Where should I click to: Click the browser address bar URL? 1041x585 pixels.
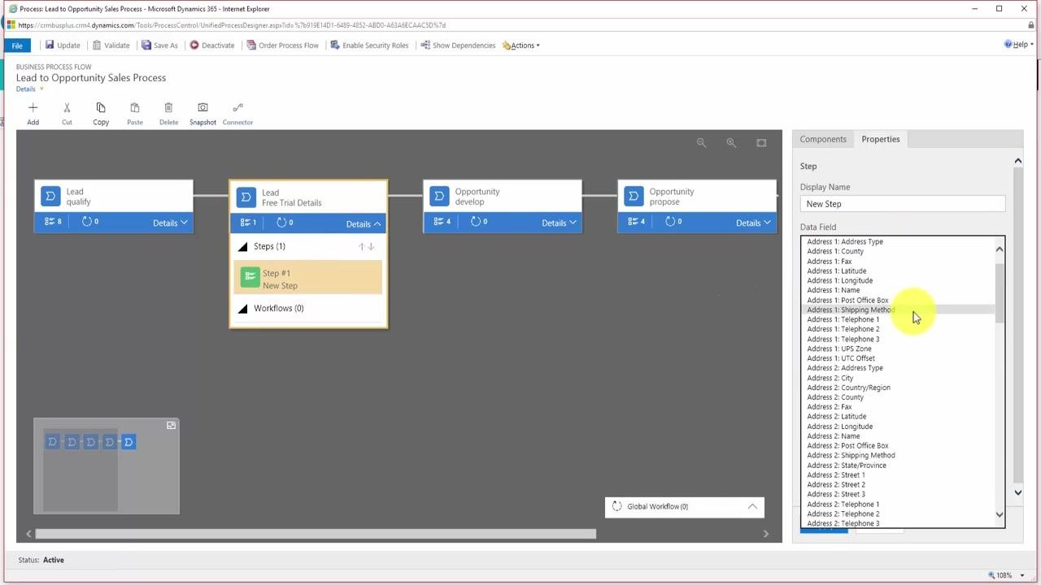point(232,25)
